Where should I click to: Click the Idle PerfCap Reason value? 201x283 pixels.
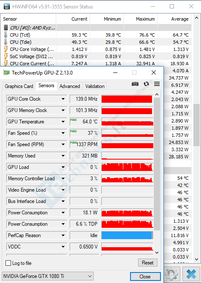84,235
